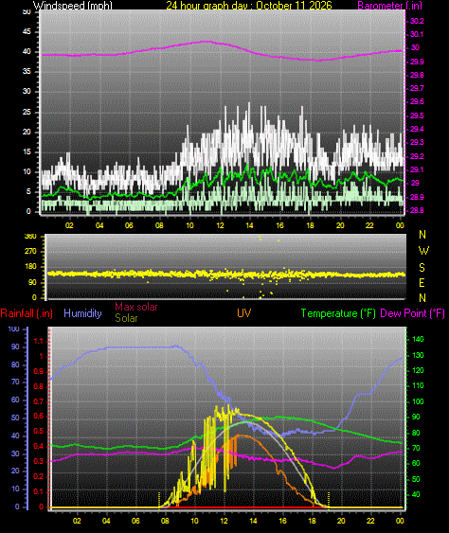Click the "180" wind direction axis value
This screenshot has width=449, height=533.
30,267
